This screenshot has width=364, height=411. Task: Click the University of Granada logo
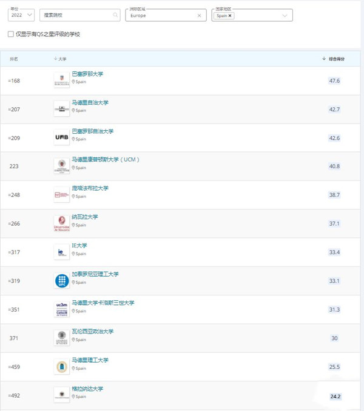coord(62,395)
